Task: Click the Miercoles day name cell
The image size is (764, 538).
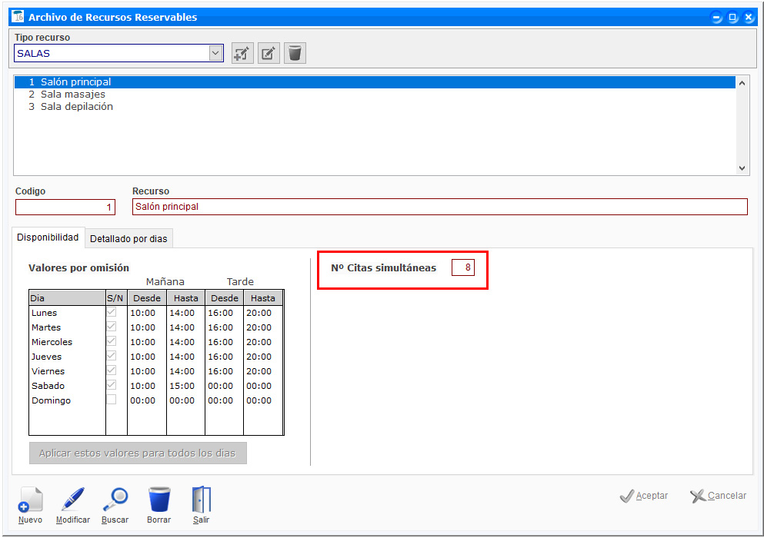Action: point(67,342)
